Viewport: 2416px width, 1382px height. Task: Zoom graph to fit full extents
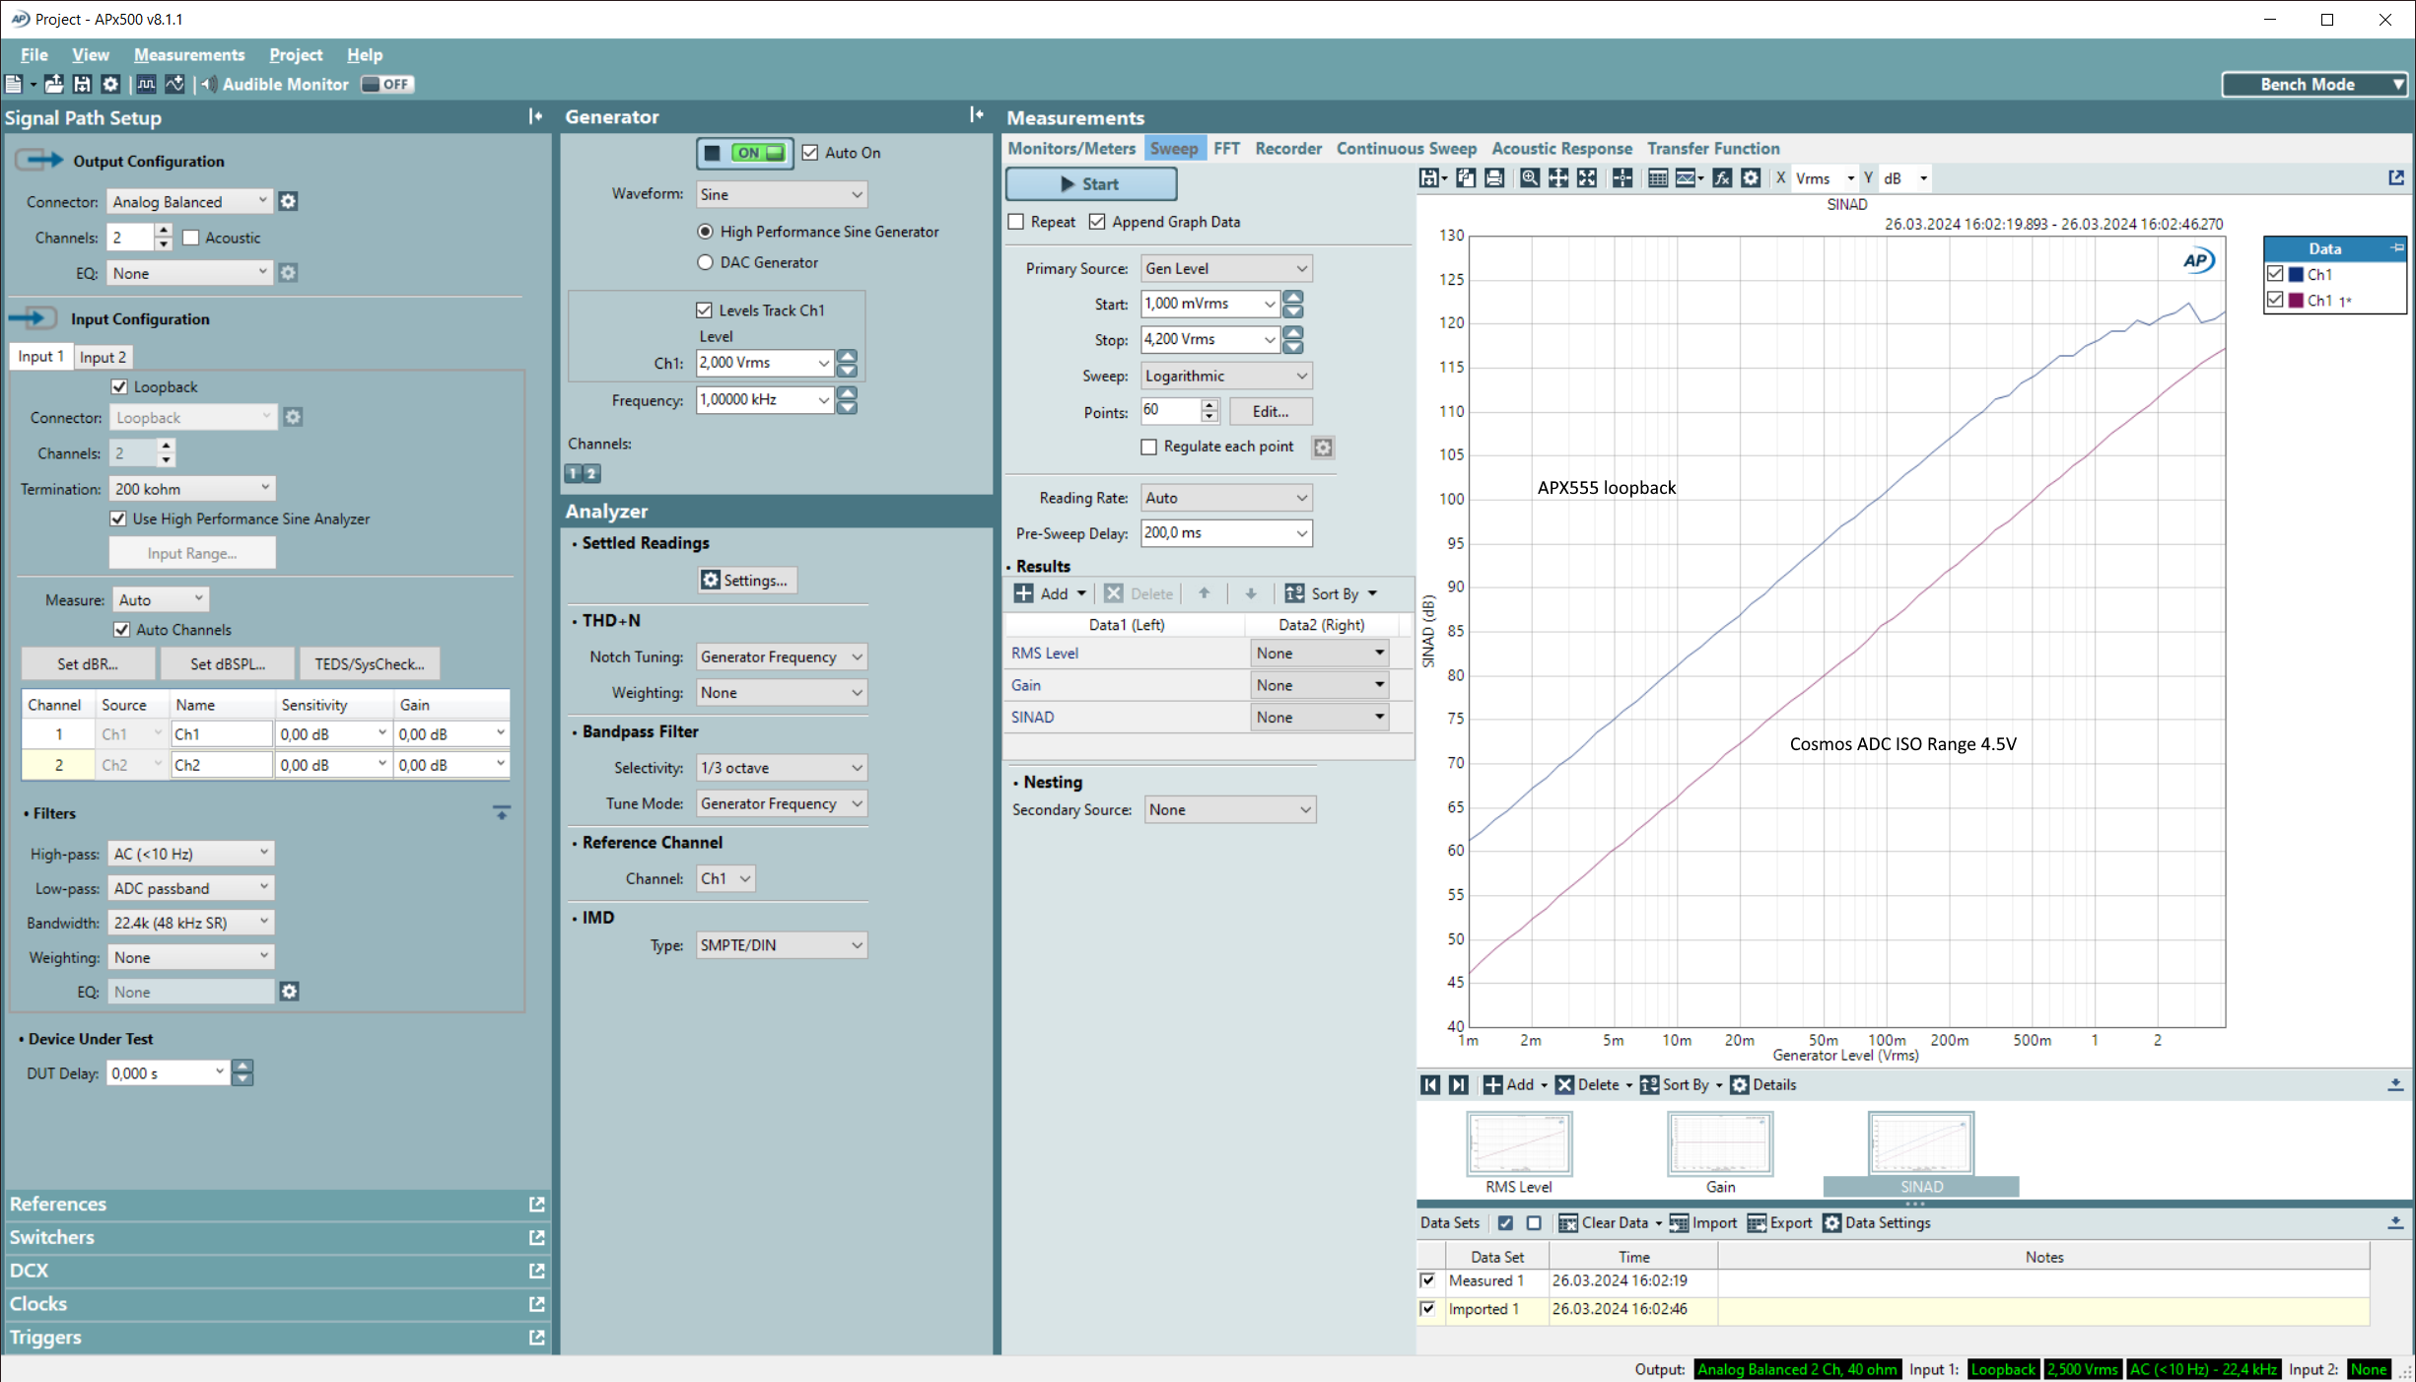[x=1587, y=178]
